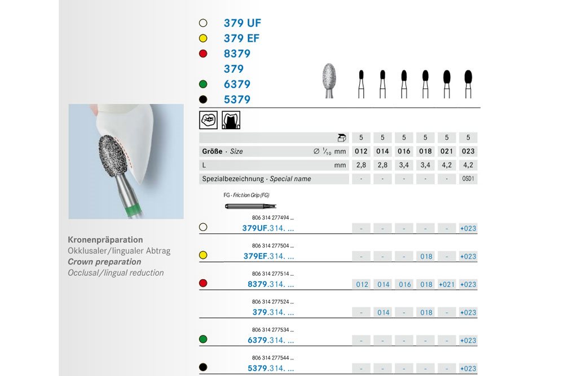Open the crown preparation bur photo
The height and width of the screenshot is (376, 564).
tap(126, 161)
